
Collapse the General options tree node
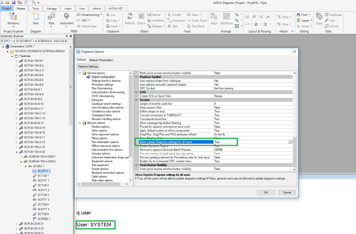click(x=80, y=73)
